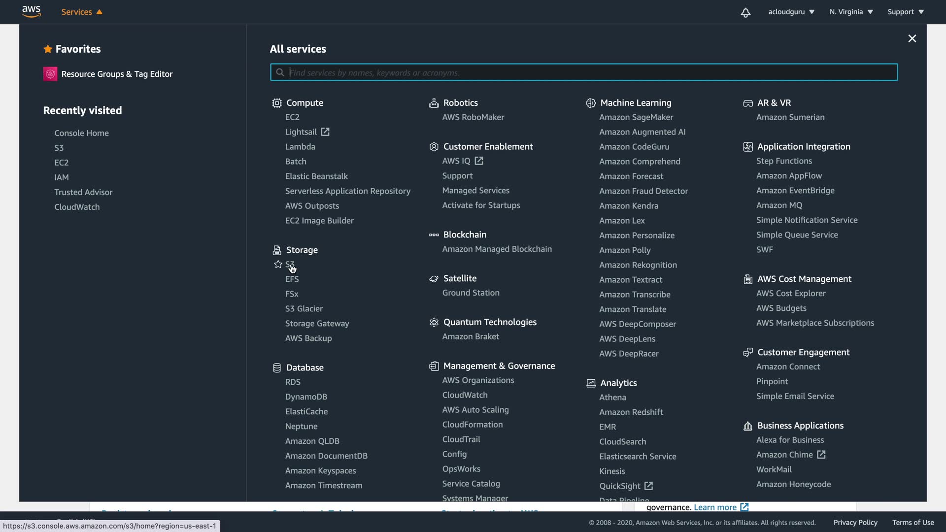Viewport: 946px width, 532px height.
Task: Click the Resource Groups & Tag Editor icon
Action: tap(50, 74)
